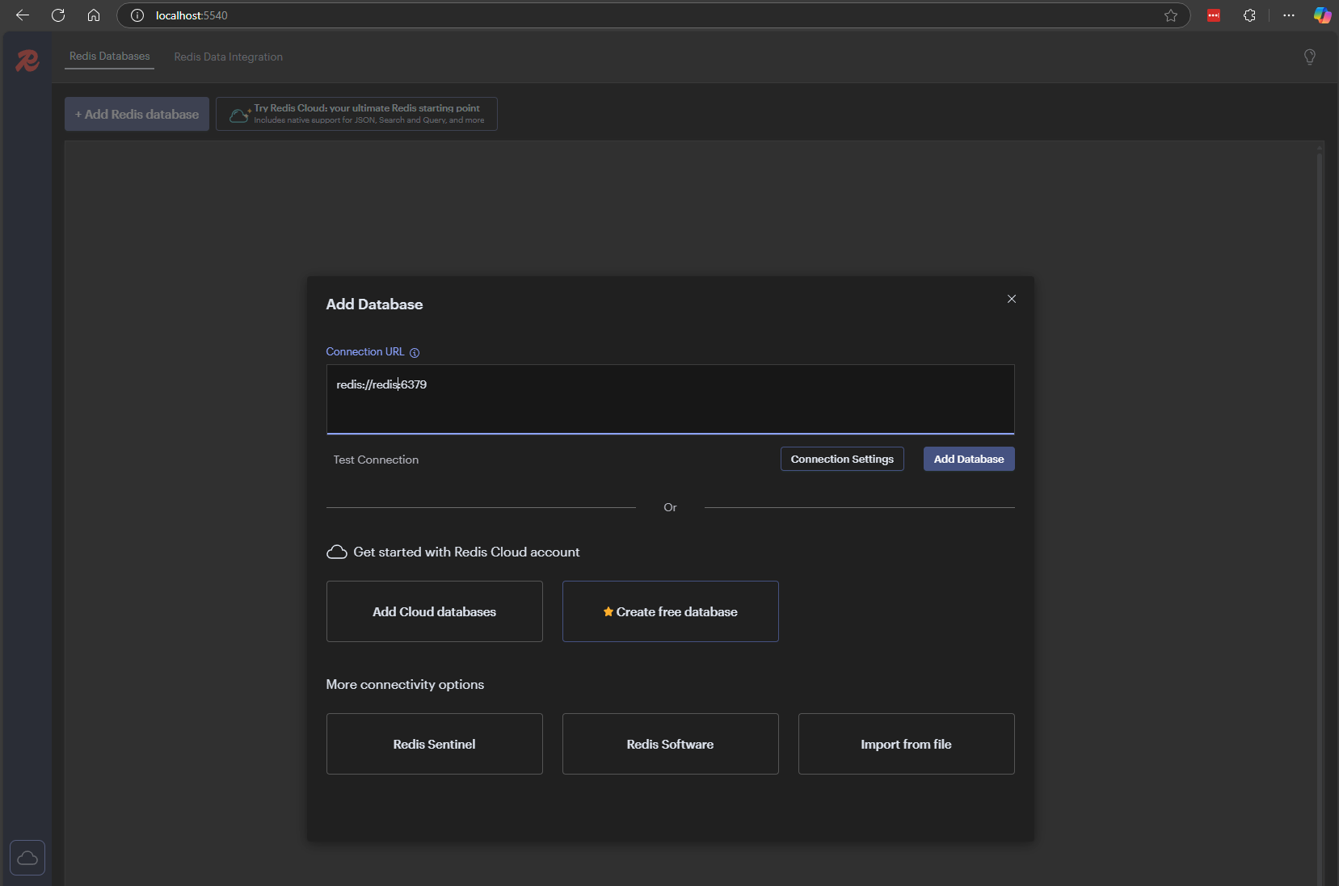
Task: Click the browser home icon
Action: 94,15
